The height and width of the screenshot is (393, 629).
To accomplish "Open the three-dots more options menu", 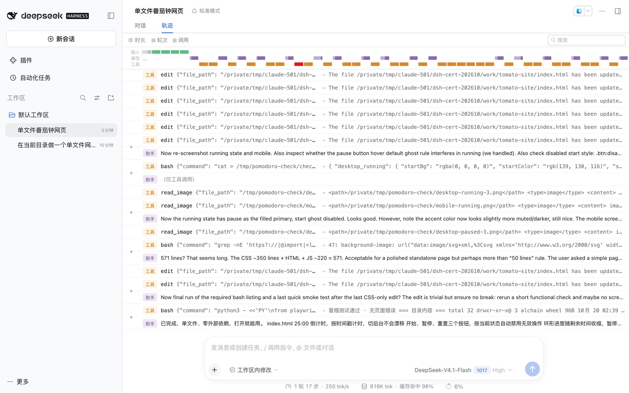I will coord(602,11).
